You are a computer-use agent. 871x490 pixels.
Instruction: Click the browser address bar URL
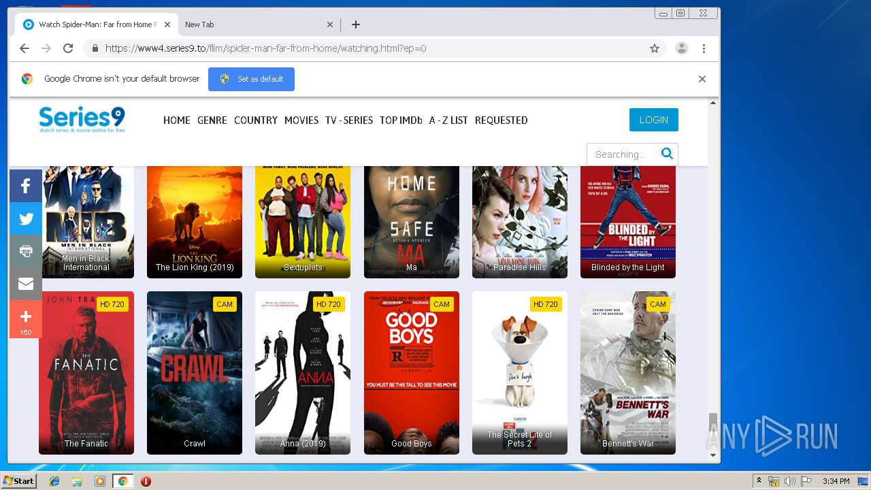pyautogui.click(x=265, y=48)
